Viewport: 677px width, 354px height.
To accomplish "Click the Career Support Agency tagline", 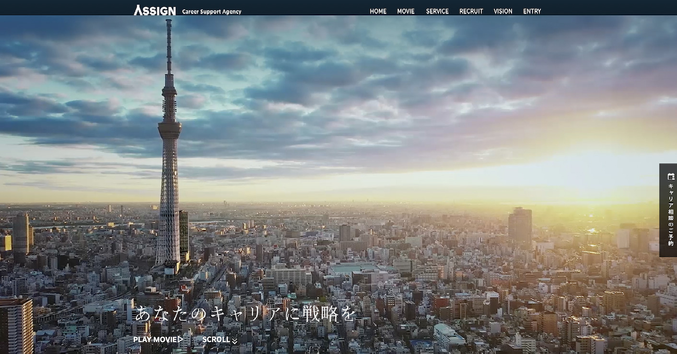I will pyautogui.click(x=211, y=11).
